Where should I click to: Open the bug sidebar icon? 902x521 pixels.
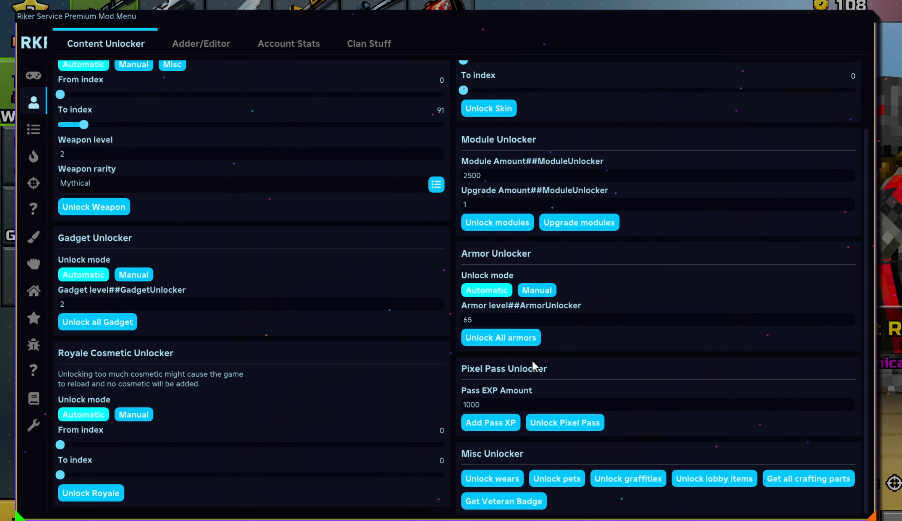coord(34,345)
